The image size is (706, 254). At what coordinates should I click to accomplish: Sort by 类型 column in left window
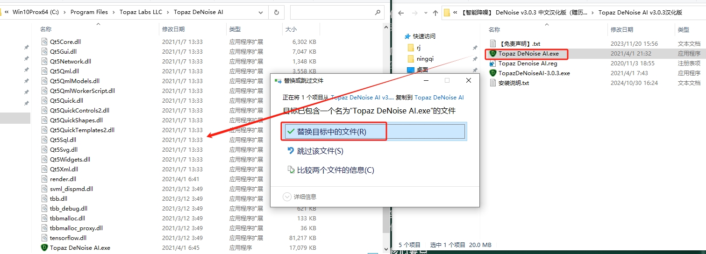(235, 29)
